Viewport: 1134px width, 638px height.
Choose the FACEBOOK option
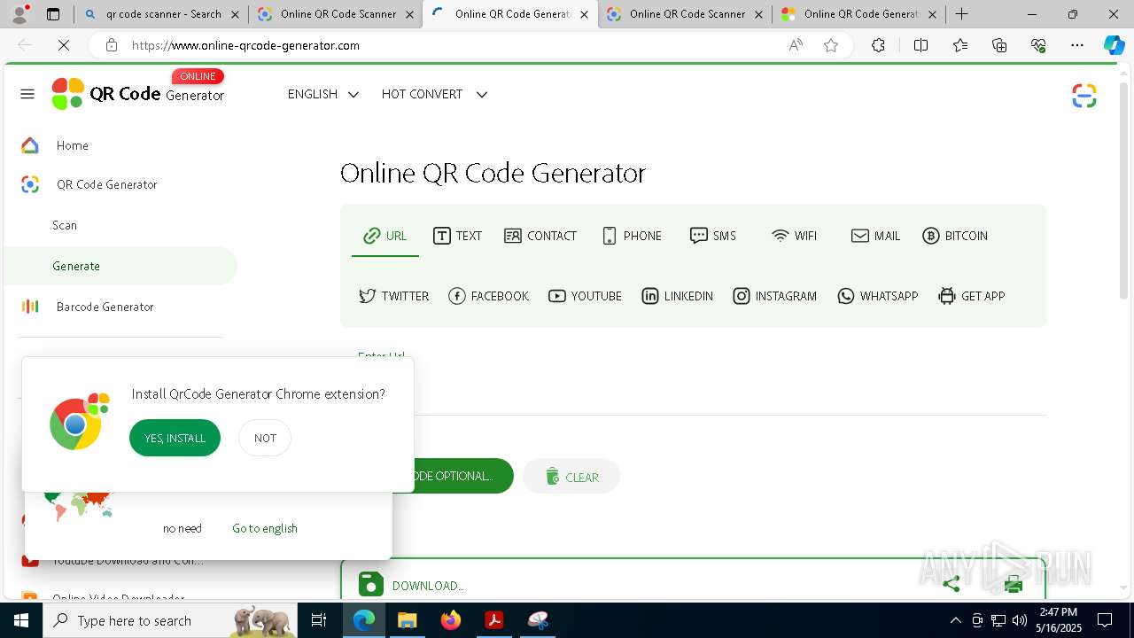tap(489, 296)
